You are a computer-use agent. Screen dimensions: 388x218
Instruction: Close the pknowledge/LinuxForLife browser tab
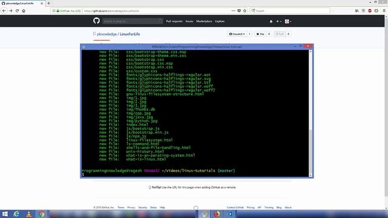(x=42, y=4)
